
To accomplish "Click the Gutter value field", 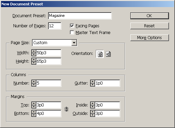I will click(x=107, y=83).
